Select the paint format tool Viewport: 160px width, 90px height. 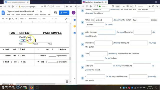point(16,19)
